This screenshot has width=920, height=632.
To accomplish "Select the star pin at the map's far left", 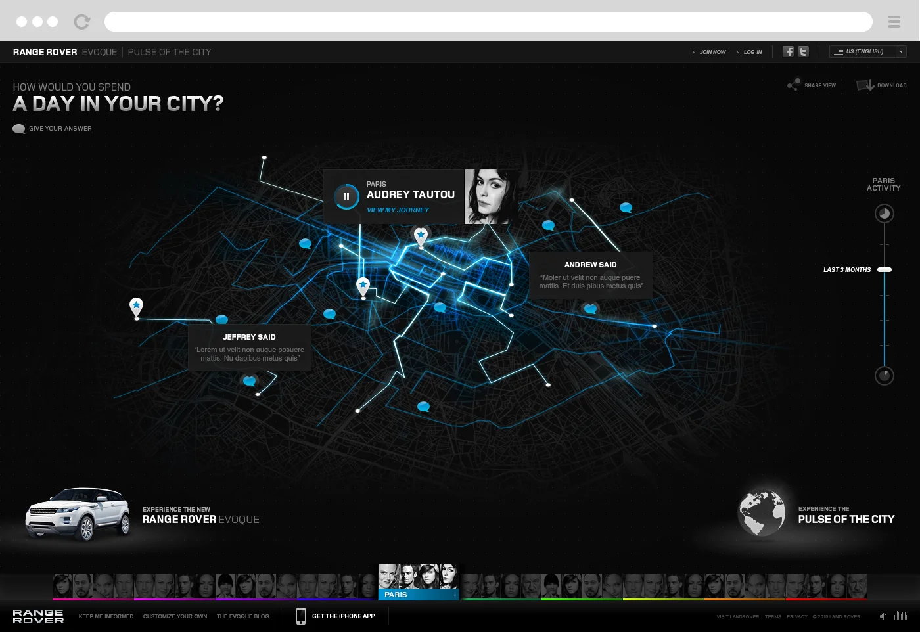I will click(x=136, y=307).
